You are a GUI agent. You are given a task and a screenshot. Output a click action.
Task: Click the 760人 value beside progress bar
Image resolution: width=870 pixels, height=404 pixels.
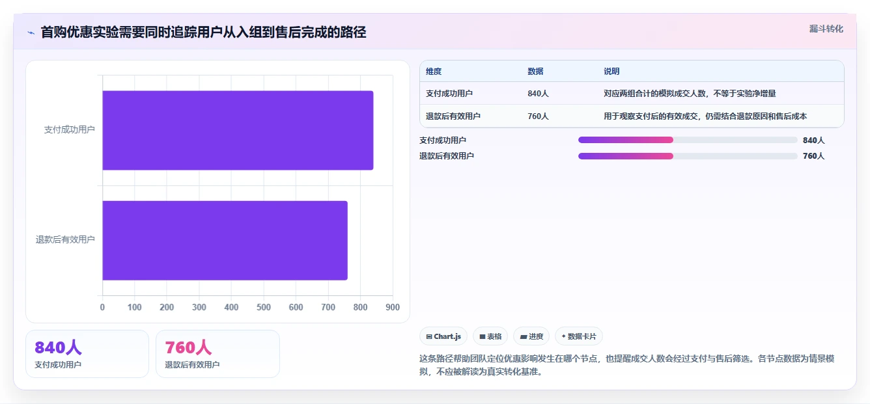coord(813,156)
